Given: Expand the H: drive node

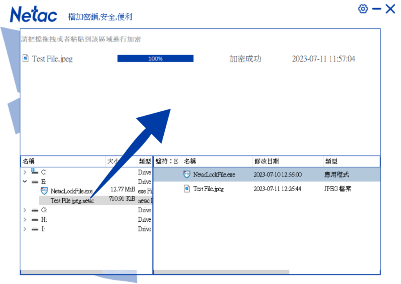Looking at the screenshot, I should tap(25, 220).
